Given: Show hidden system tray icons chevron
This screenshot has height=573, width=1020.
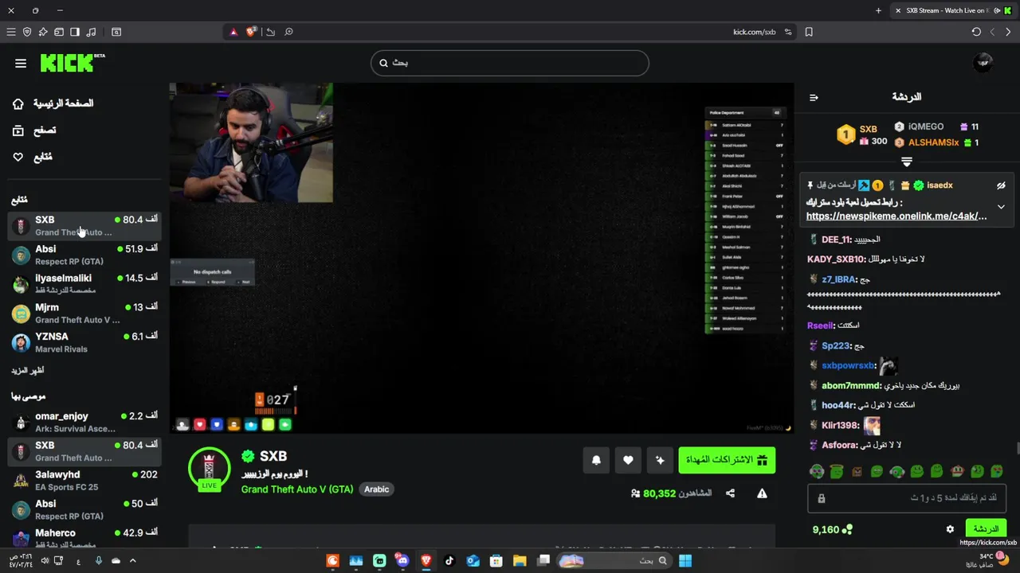Looking at the screenshot, I should (x=132, y=560).
